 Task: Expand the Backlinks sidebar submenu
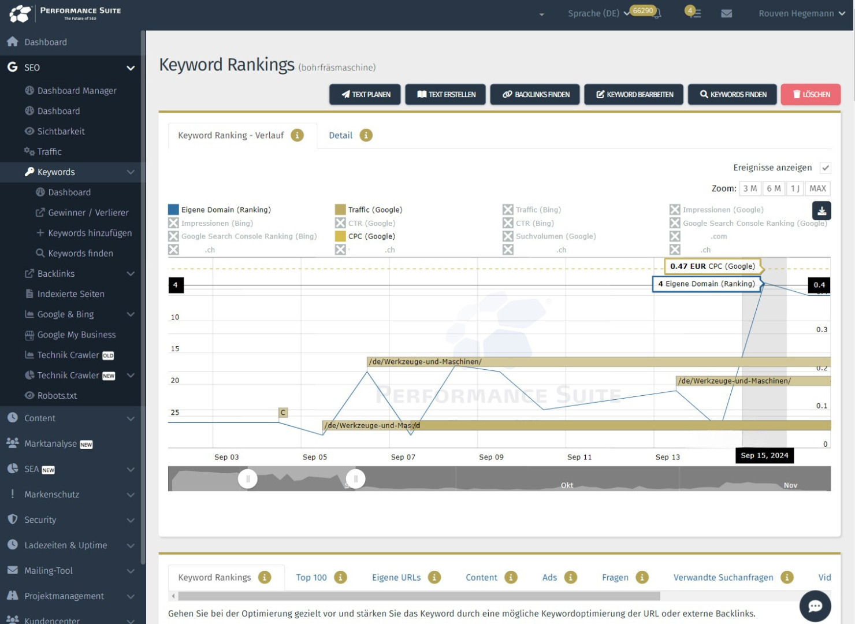(131, 274)
